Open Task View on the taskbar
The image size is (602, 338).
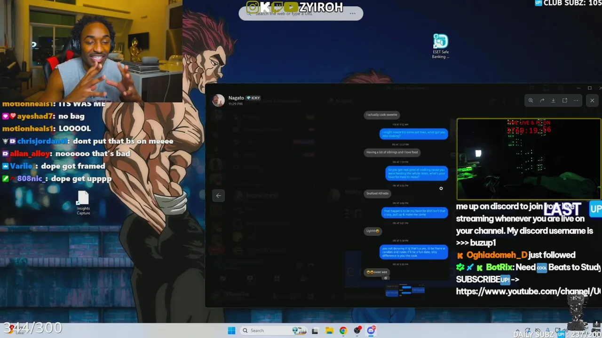point(315,330)
